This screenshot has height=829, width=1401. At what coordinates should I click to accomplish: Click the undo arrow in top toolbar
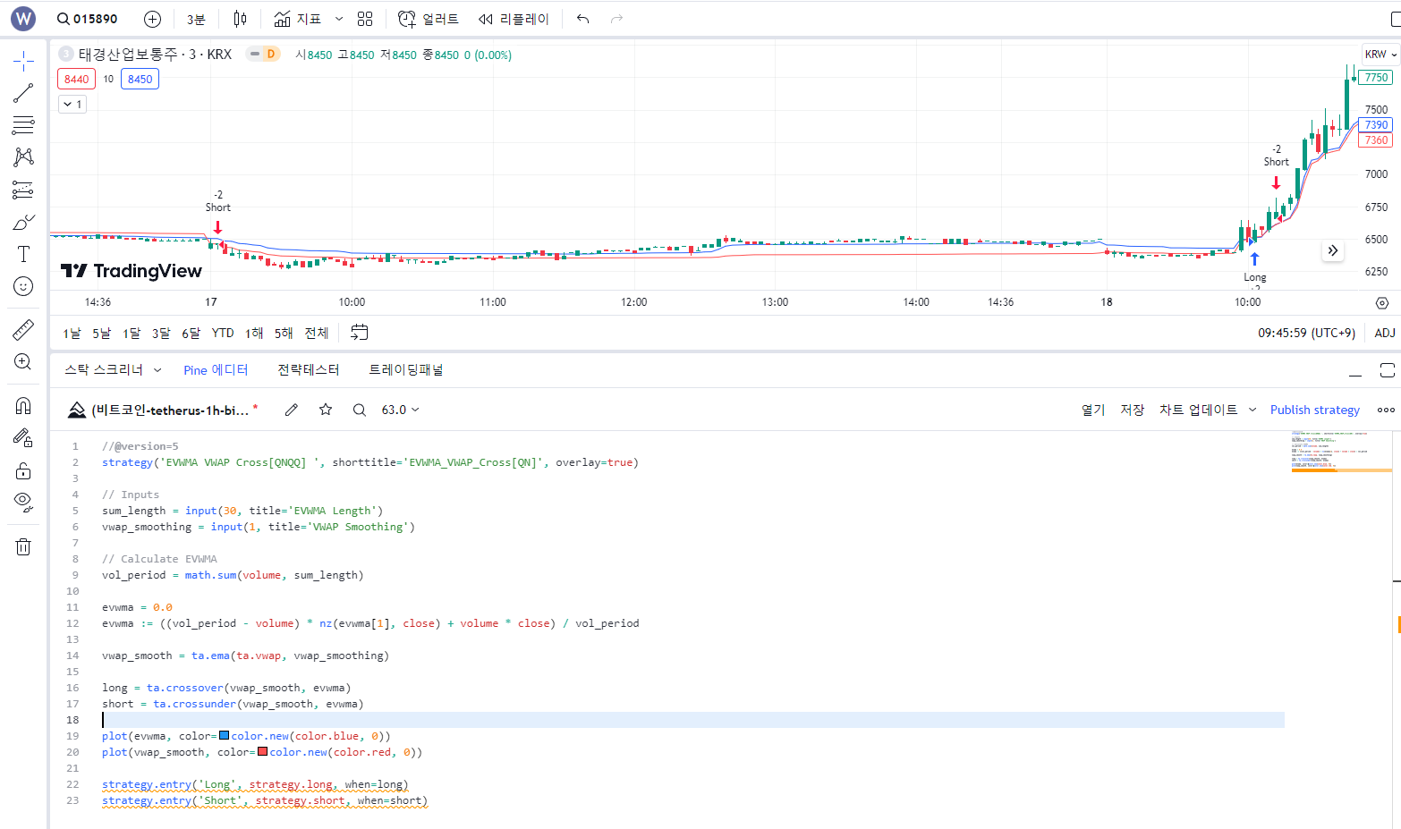tap(583, 19)
